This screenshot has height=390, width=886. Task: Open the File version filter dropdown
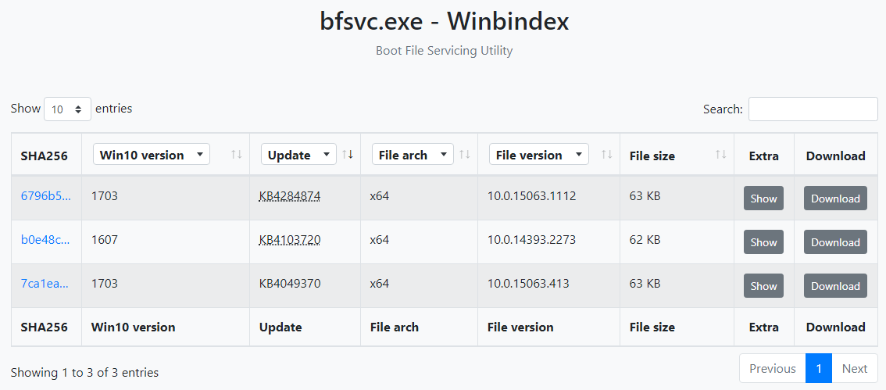point(539,155)
